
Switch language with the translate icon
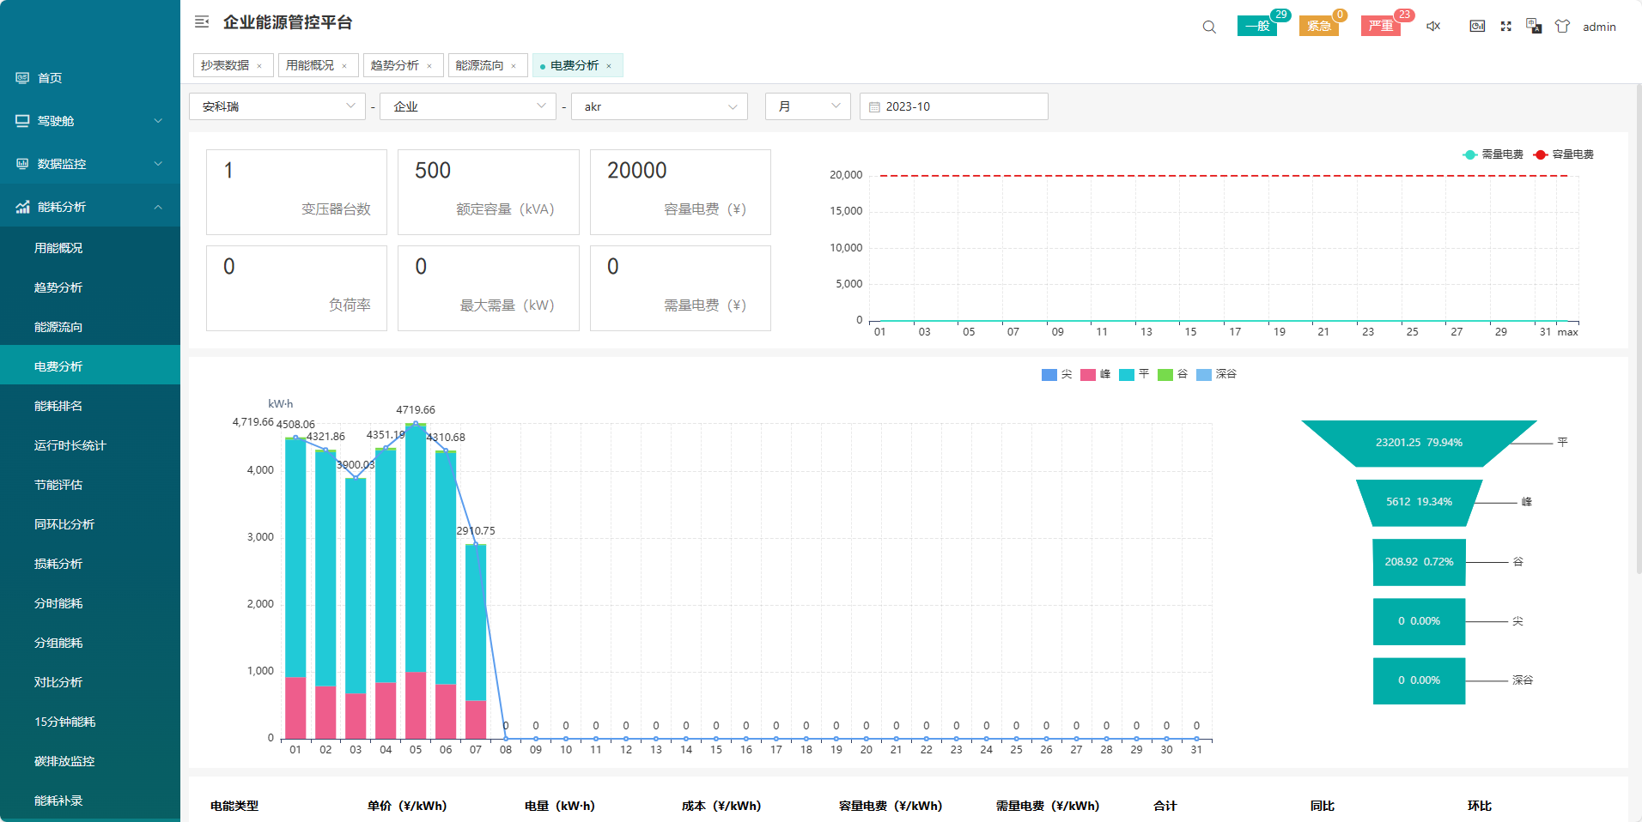click(x=1534, y=27)
